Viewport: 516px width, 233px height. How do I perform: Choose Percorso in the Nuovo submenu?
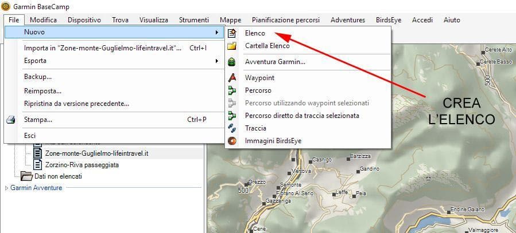point(308,90)
